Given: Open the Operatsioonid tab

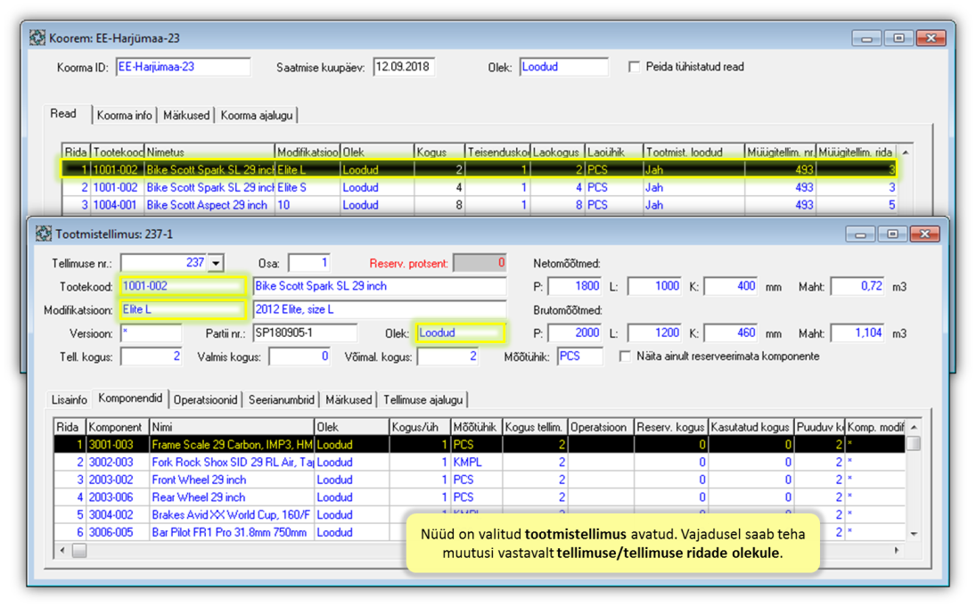Looking at the screenshot, I should 205,399.
